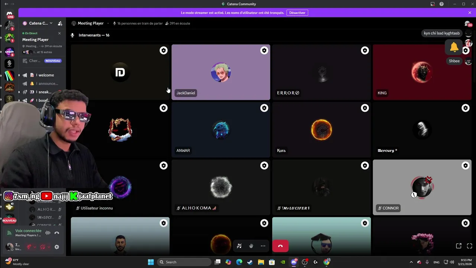Viewport: 476px width, 268px height.
Task: Dismiss the En Direct stage banner
Action: point(59,33)
